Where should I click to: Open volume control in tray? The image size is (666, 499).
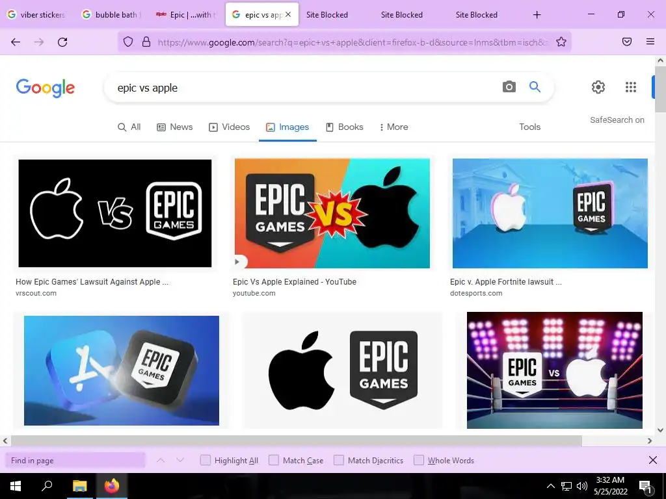pyautogui.click(x=582, y=486)
